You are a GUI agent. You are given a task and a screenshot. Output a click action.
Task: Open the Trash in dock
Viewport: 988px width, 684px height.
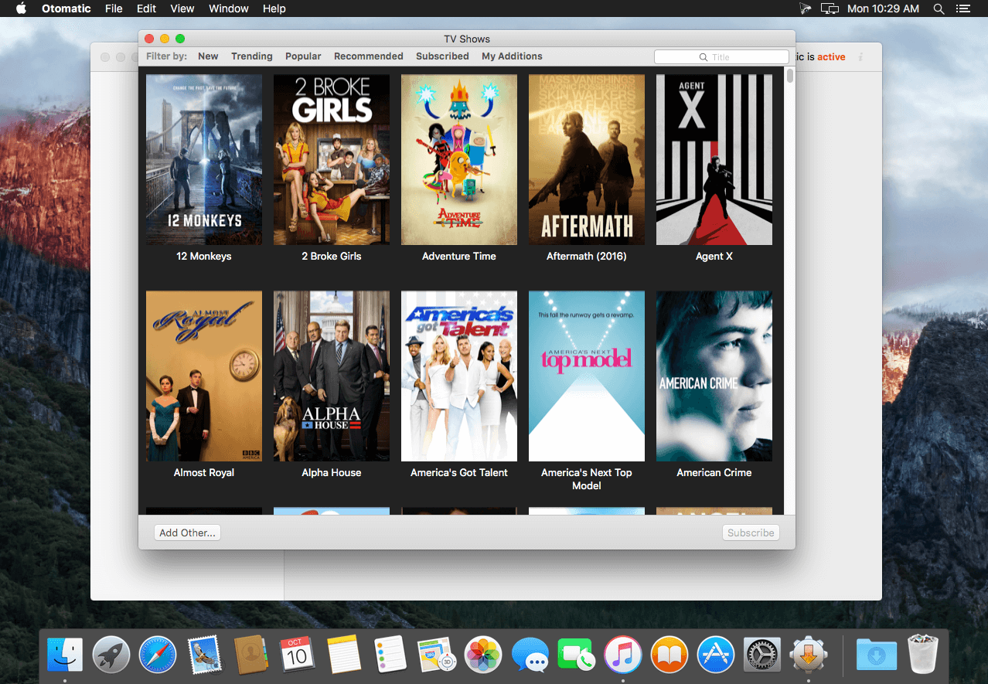tap(923, 655)
